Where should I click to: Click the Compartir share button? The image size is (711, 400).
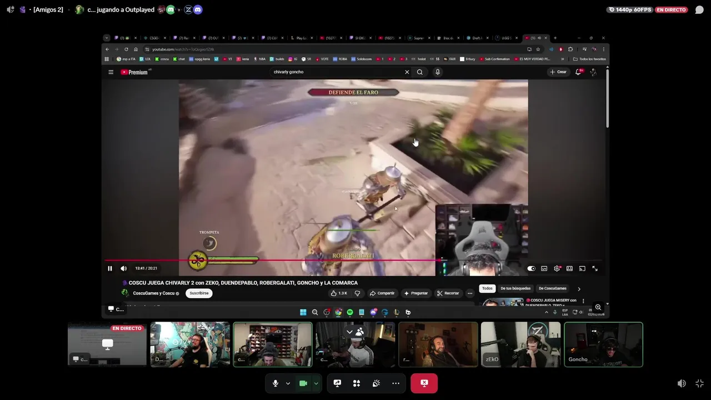382,293
